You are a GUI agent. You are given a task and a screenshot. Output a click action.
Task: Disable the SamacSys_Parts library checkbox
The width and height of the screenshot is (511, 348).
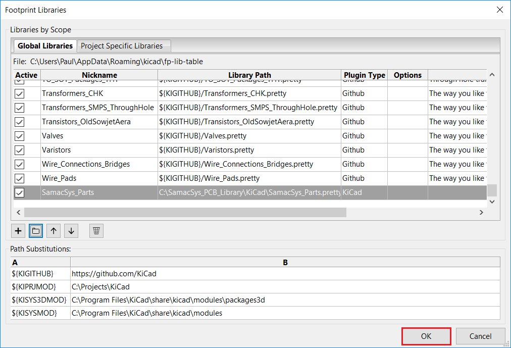20,192
